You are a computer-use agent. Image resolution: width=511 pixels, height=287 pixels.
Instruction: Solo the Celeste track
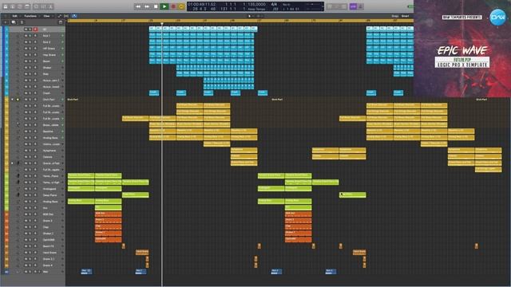click(x=30, y=157)
